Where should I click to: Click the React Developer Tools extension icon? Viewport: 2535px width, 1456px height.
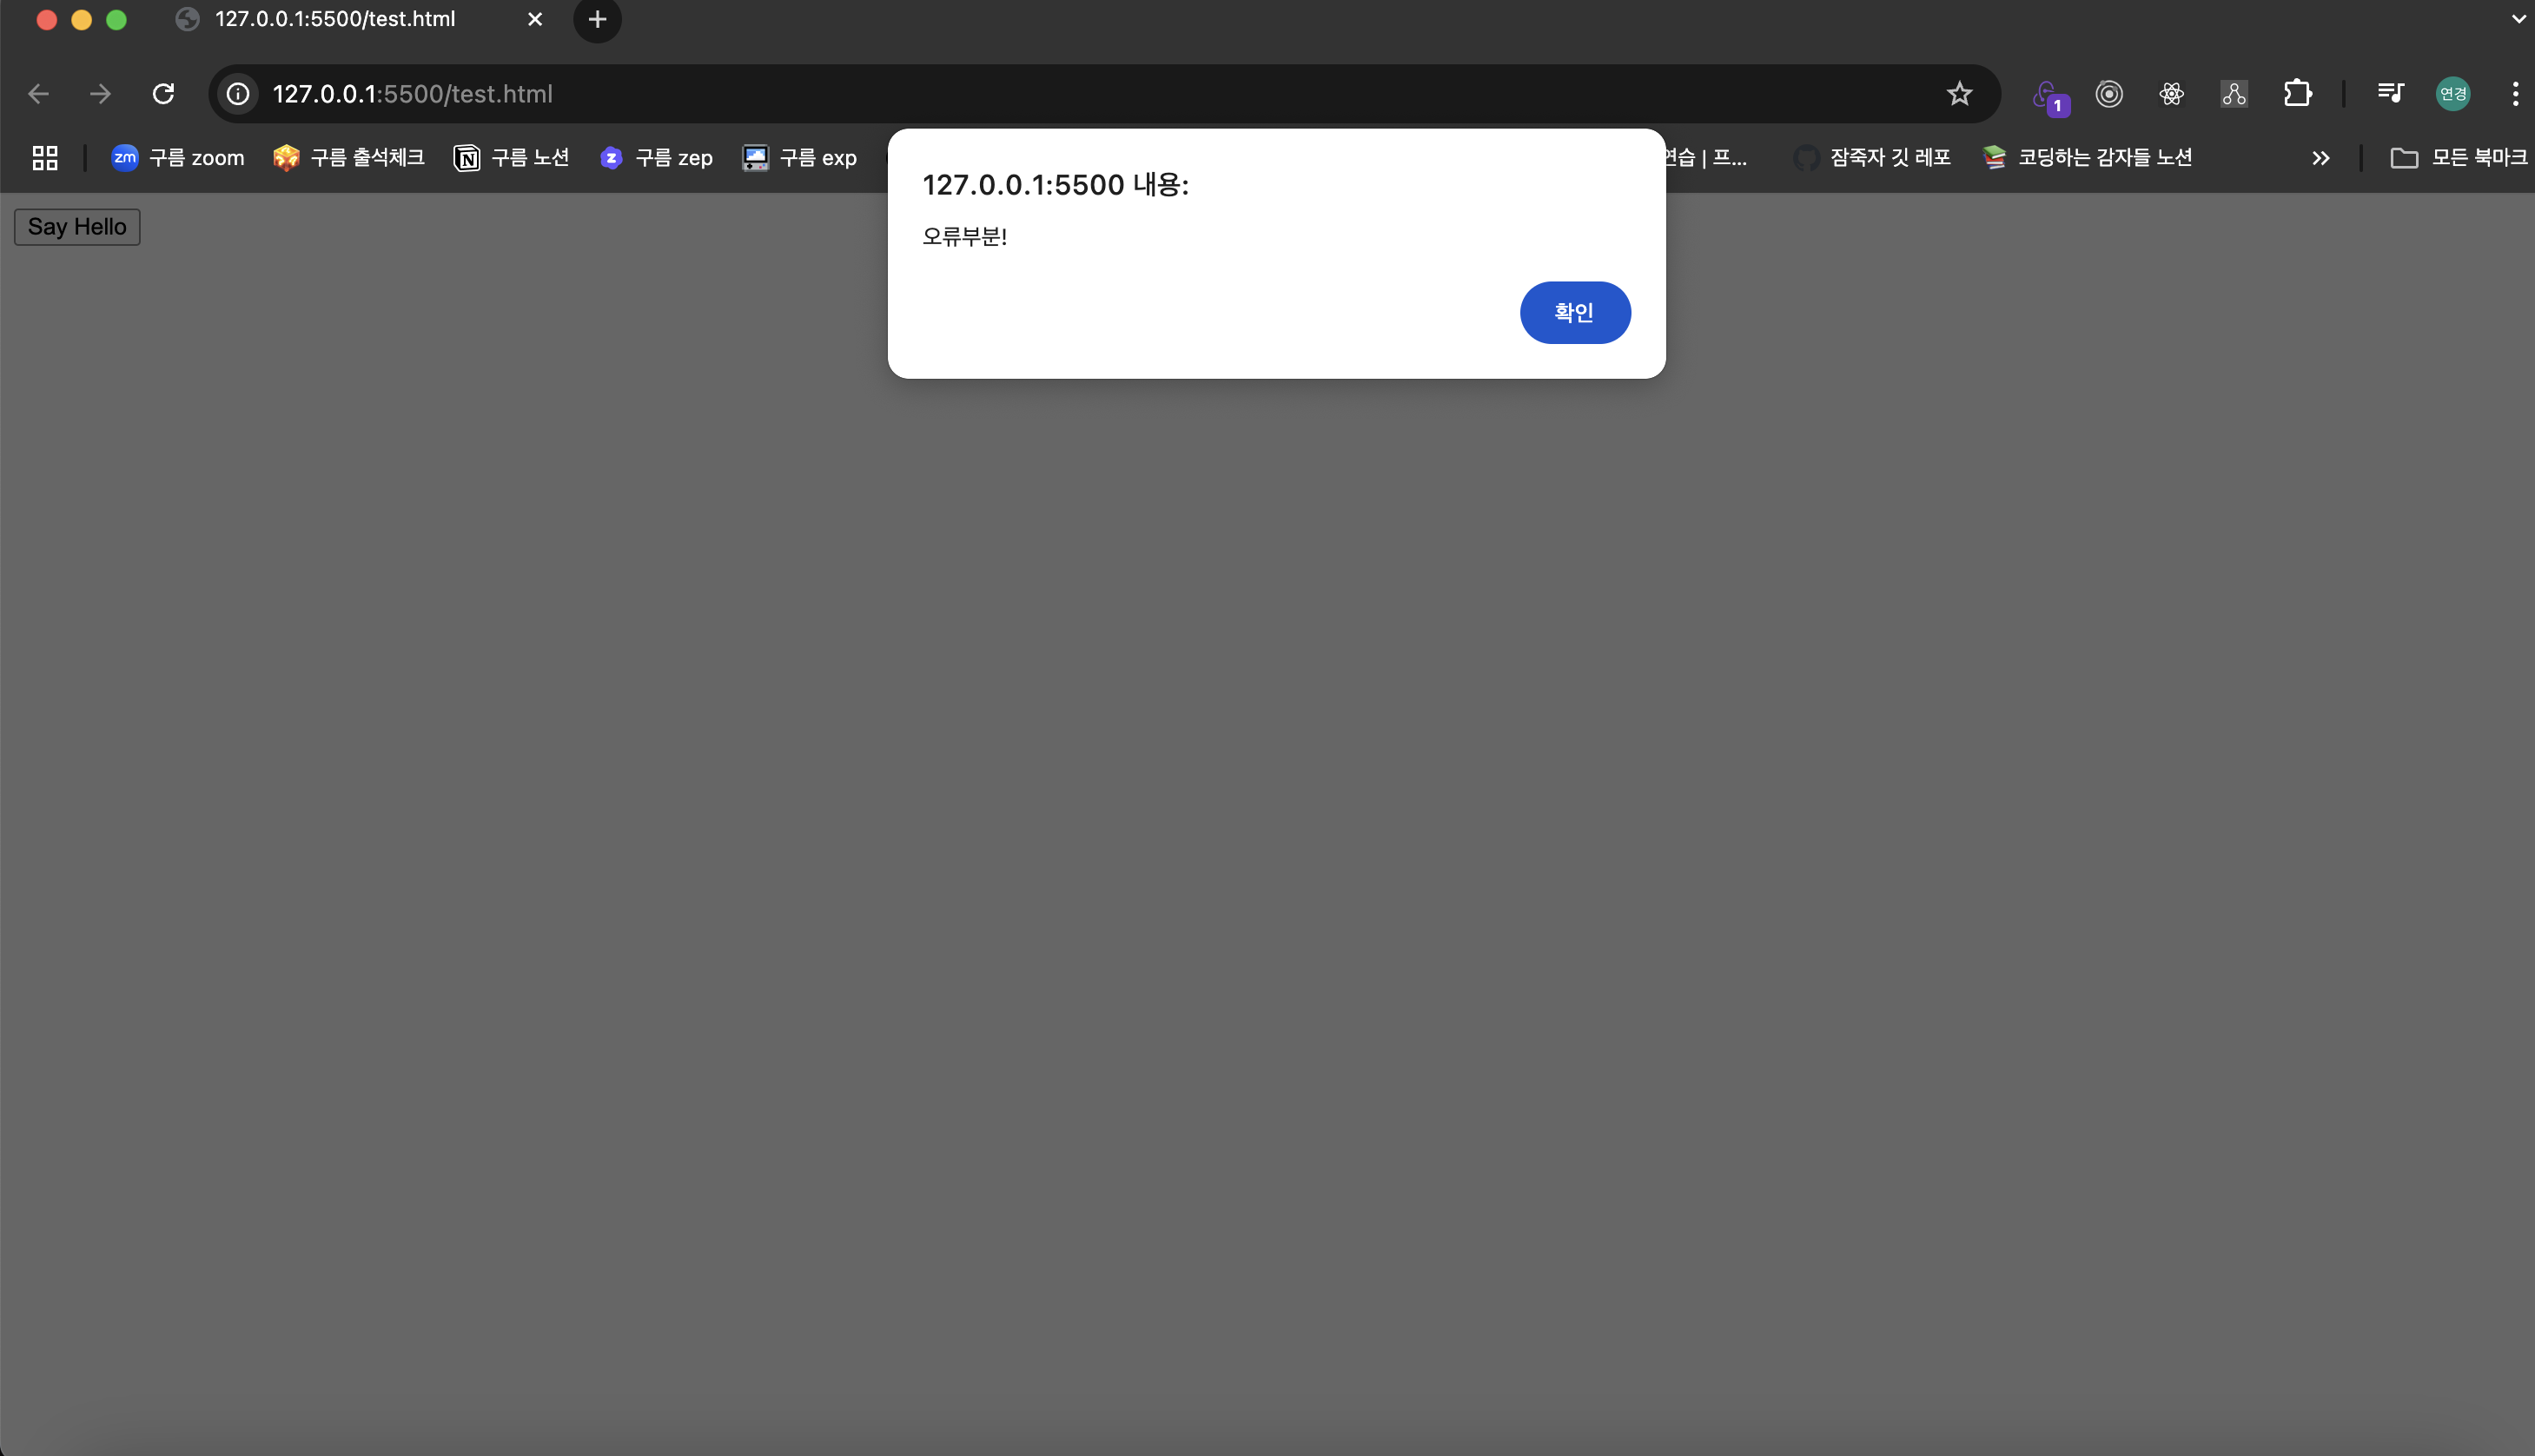pyautogui.click(x=2170, y=94)
